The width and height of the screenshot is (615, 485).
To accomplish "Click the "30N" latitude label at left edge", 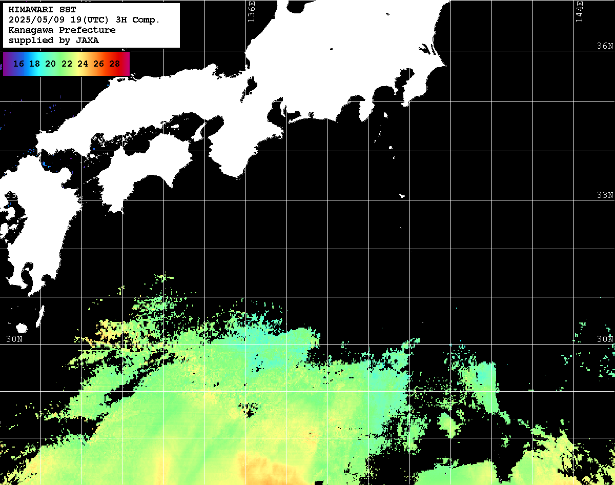I will tap(14, 339).
